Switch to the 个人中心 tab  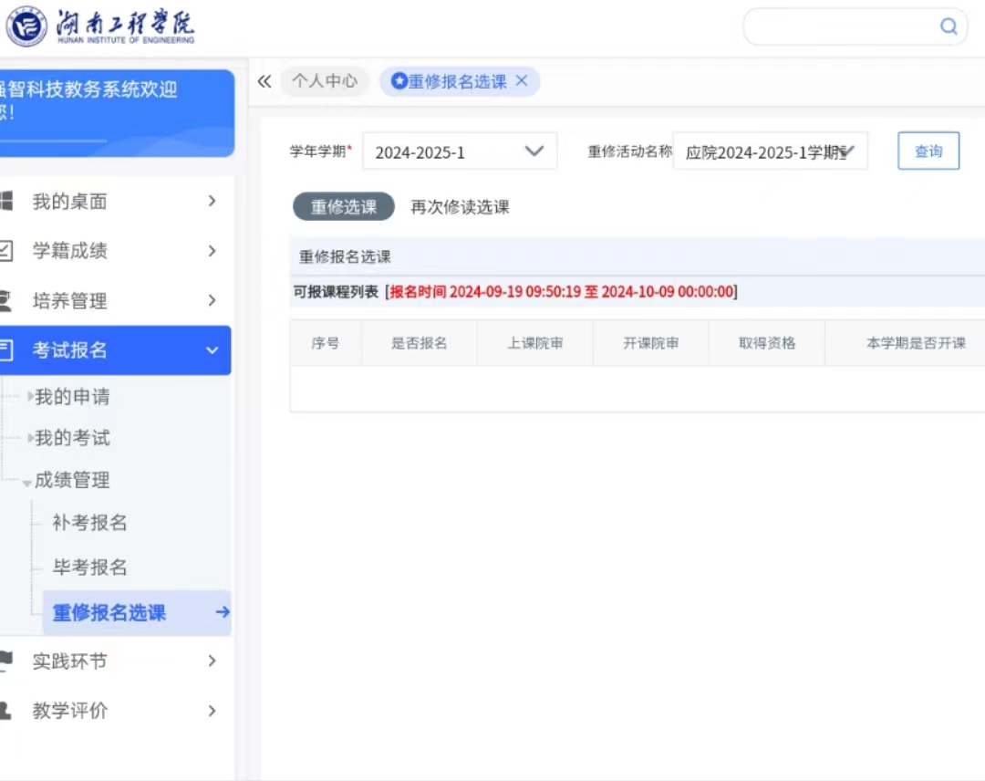point(325,81)
